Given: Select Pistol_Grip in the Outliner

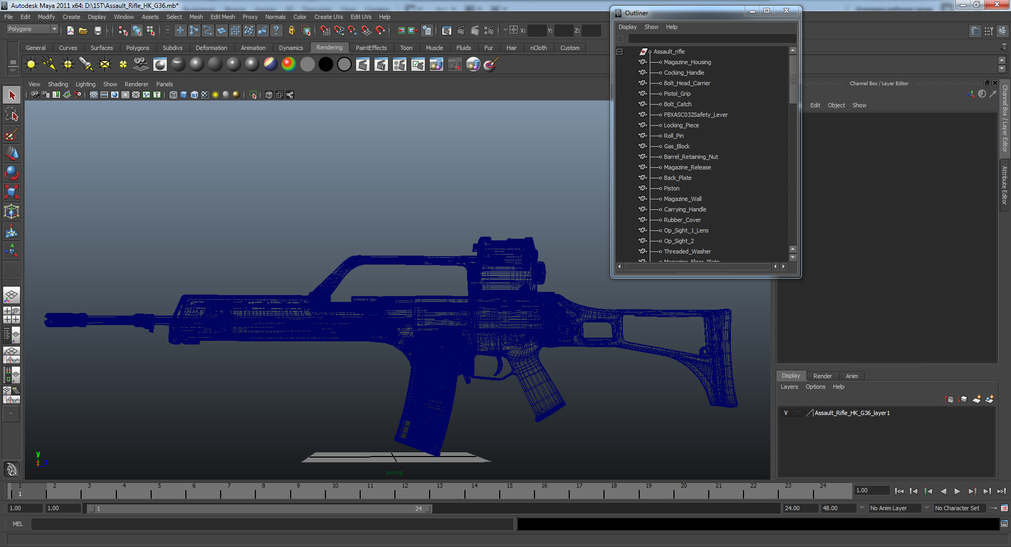Looking at the screenshot, I should [x=677, y=94].
